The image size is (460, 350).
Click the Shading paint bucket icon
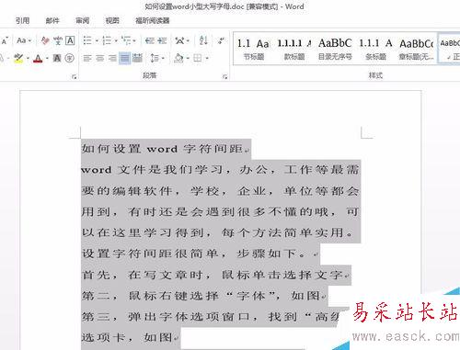tap(178, 58)
